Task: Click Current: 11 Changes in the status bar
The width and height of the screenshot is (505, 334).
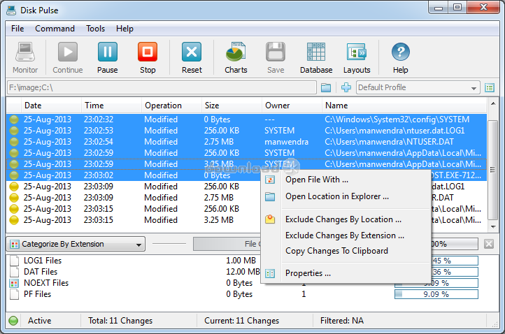Action: (x=242, y=321)
